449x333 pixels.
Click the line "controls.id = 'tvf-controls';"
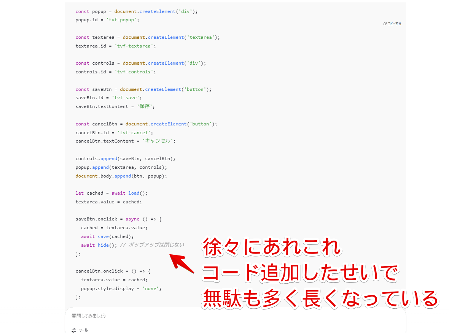[x=116, y=72]
